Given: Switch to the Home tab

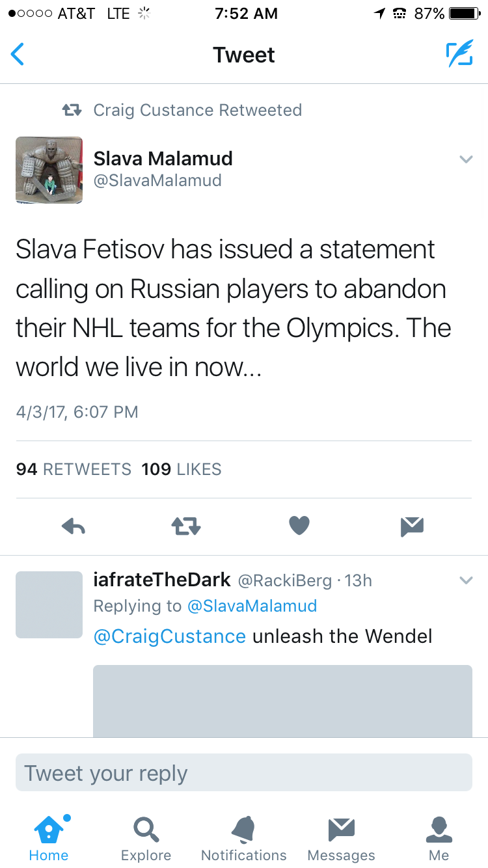Looking at the screenshot, I should 49,838.
